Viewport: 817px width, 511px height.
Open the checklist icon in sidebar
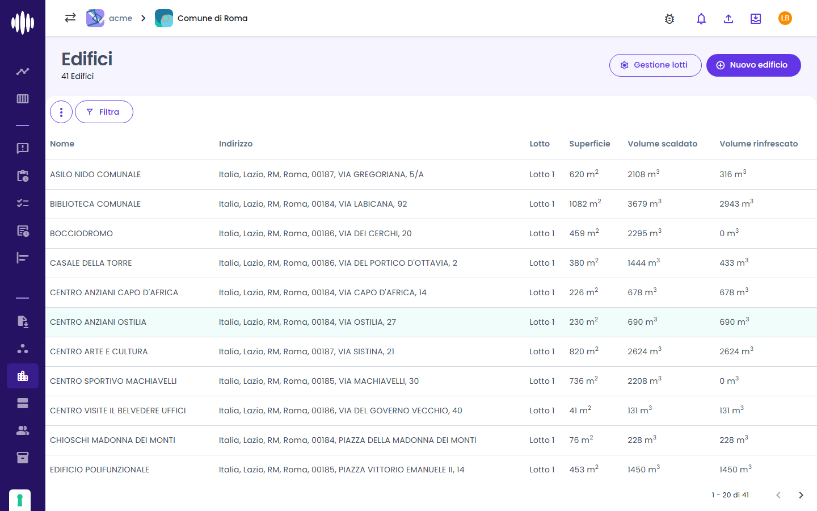[x=23, y=203]
